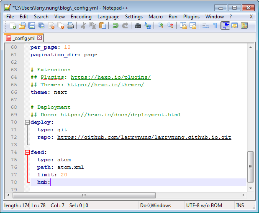The width and height of the screenshot is (259, 213).
Task: Zoom in with the magnifier plus icon
Action: click(161, 26)
